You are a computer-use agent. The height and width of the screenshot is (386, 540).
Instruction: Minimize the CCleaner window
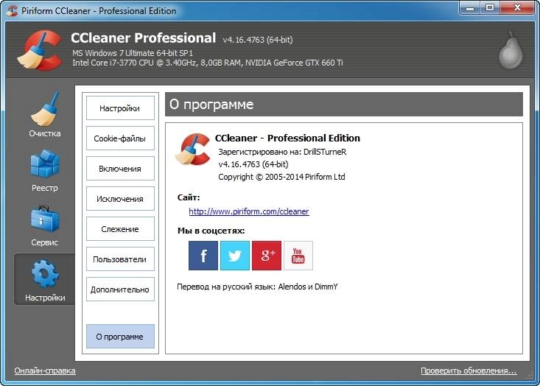coord(470,8)
